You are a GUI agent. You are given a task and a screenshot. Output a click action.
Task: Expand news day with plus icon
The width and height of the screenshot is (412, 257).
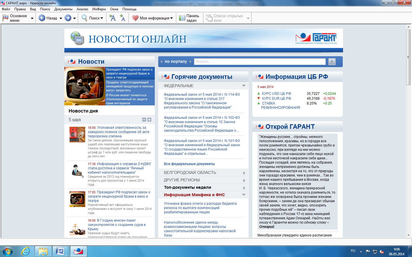point(149,120)
